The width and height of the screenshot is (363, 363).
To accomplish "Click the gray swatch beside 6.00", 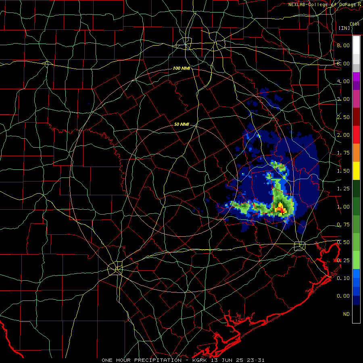I will pos(356,68).
